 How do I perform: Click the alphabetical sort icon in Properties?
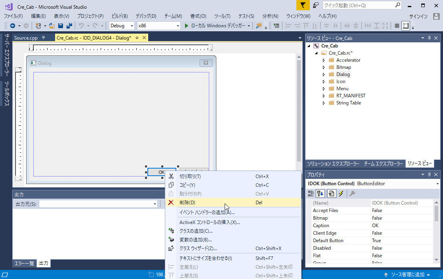tap(320, 194)
